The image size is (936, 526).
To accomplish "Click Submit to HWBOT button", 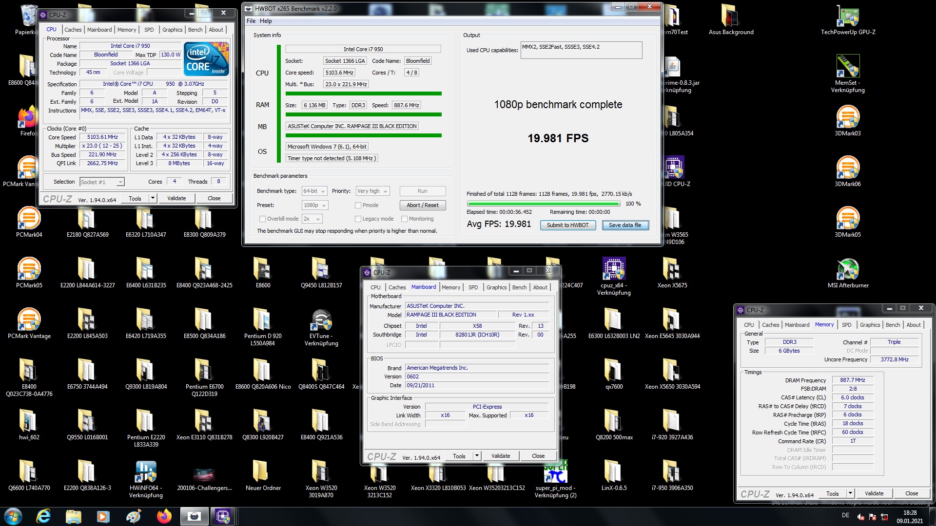I will point(568,225).
